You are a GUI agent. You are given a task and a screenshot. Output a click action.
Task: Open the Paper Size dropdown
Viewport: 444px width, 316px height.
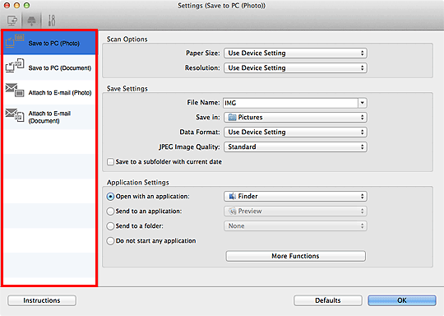[x=295, y=53]
